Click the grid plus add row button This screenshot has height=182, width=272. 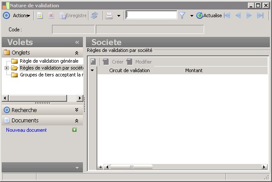click(101, 167)
